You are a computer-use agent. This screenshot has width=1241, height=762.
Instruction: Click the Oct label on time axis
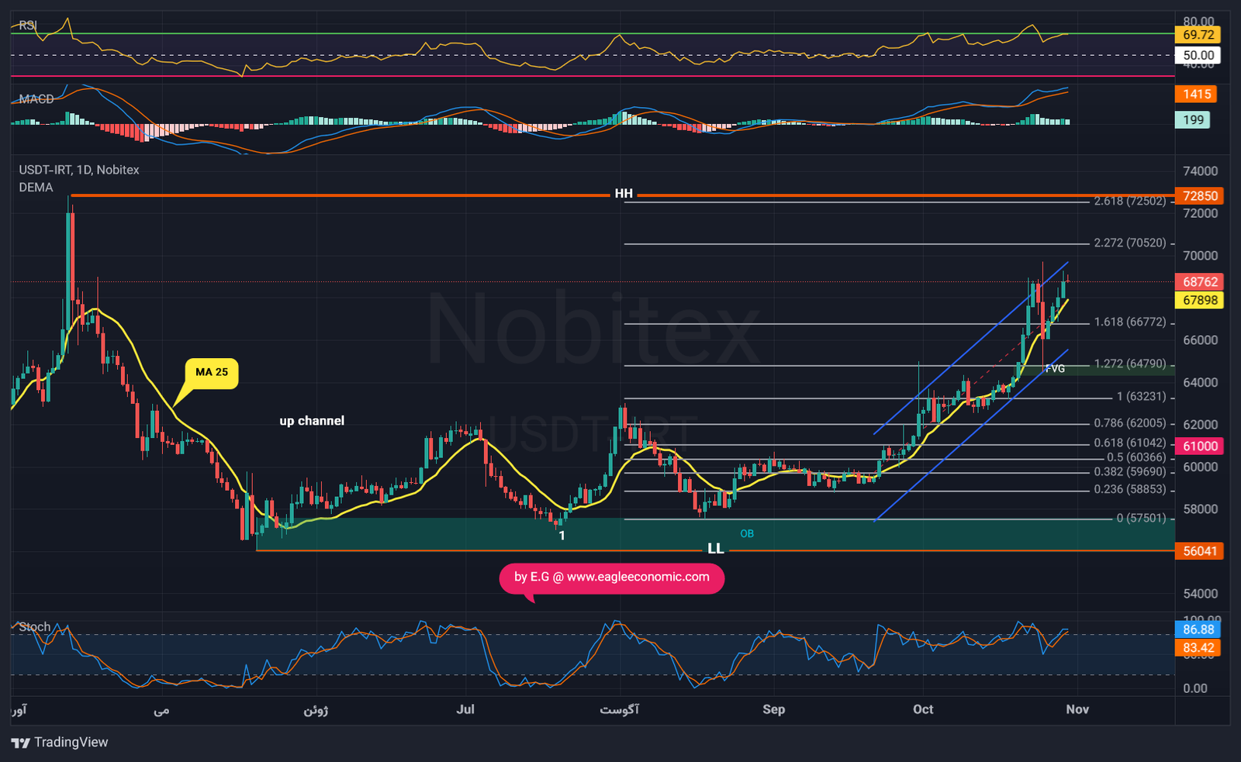(x=923, y=710)
